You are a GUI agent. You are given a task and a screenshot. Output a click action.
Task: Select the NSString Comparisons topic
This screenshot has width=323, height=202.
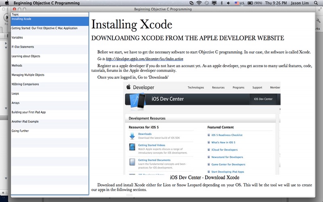click(x=50, y=86)
